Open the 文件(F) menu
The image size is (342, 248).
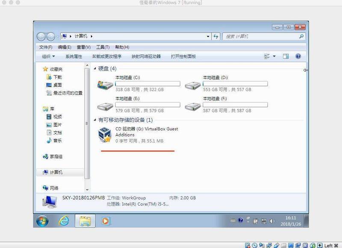pos(46,47)
